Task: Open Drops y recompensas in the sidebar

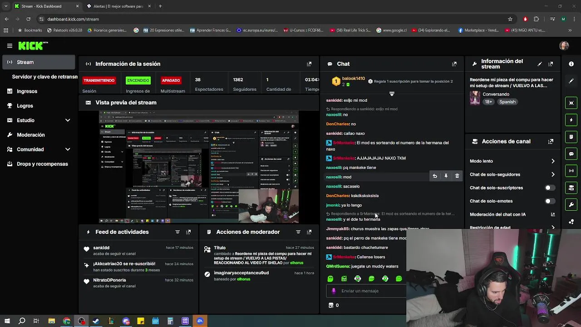Action: click(x=39, y=164)
